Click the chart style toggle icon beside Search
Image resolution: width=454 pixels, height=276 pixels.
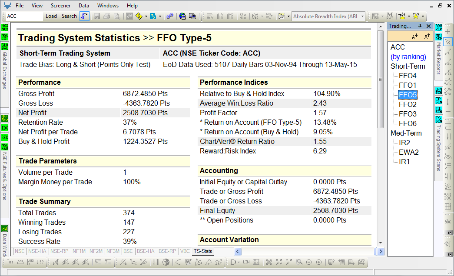[x=84, y=16]
